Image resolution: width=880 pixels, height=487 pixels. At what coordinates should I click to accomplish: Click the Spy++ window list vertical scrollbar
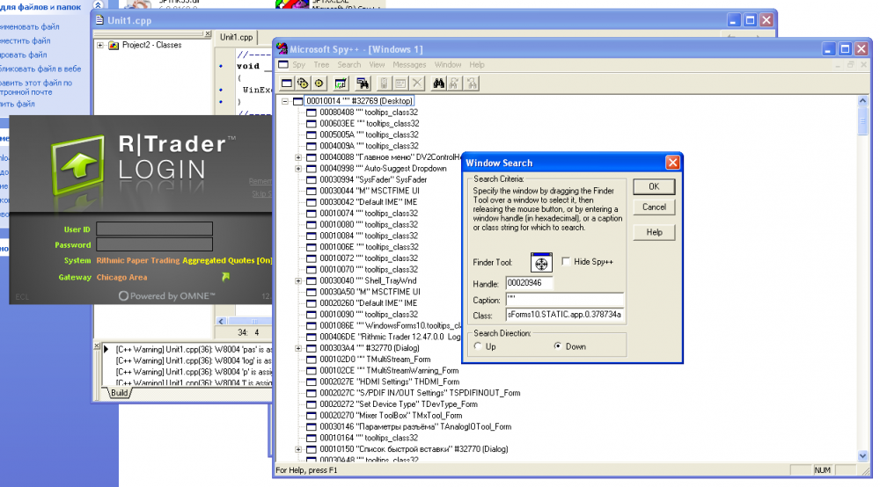863,264
